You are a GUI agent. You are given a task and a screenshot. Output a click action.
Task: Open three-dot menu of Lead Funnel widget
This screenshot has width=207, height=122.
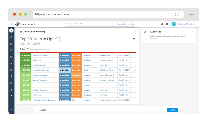click(x=192, y=31)
